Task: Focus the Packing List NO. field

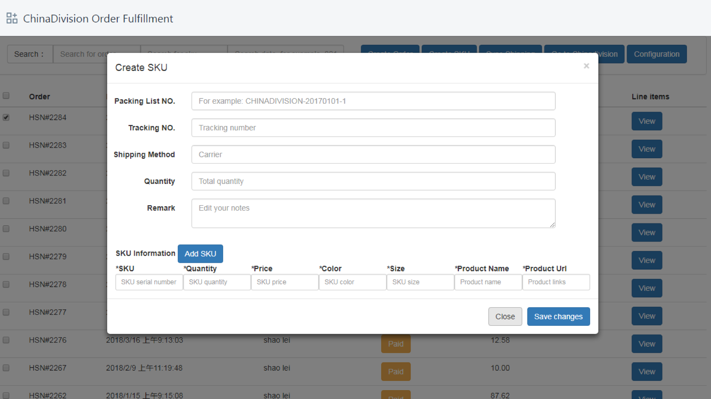Action: click(373, 101)
